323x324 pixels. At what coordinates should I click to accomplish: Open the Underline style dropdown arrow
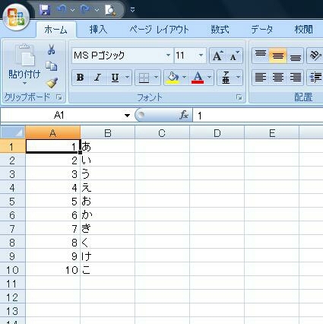(128, 78)
